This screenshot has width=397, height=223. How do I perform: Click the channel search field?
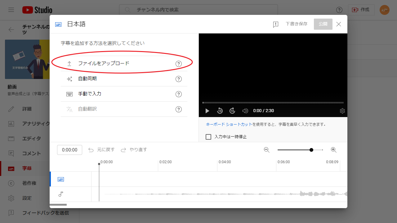coord(198,10)
